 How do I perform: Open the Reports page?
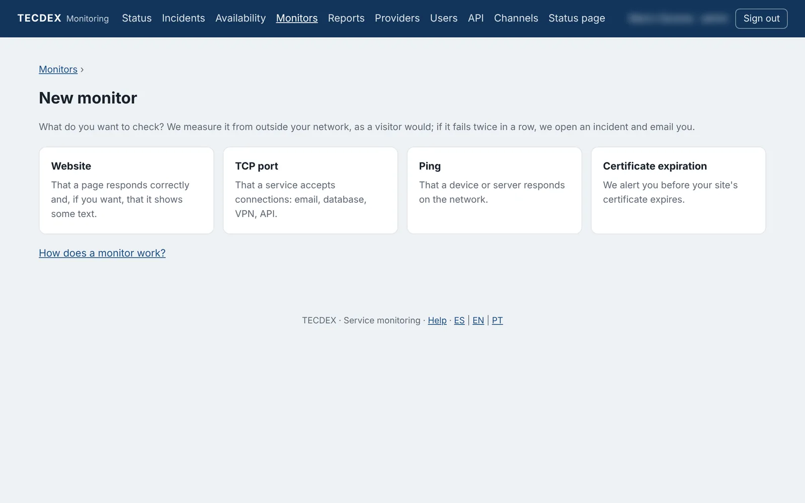point(346,18)
